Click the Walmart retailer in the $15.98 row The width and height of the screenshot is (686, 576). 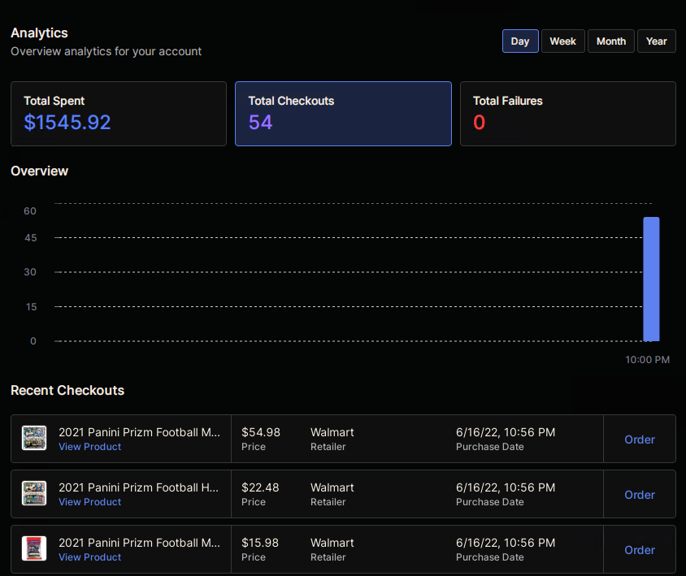pos(332,543)
